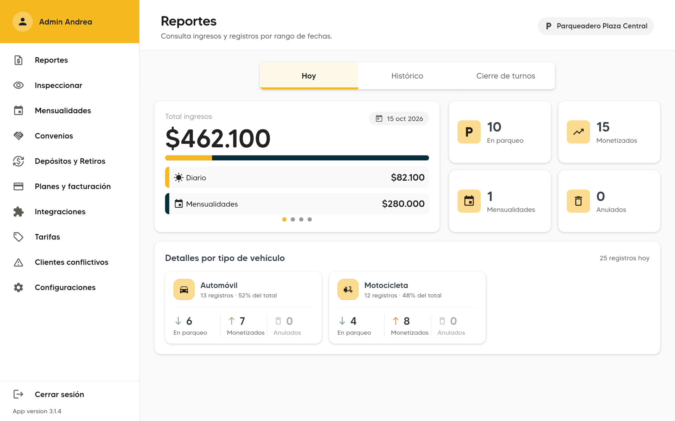The image size is (675, 421).
Task: Switch to the Hoy tab
Action: (x=309, y=76)
